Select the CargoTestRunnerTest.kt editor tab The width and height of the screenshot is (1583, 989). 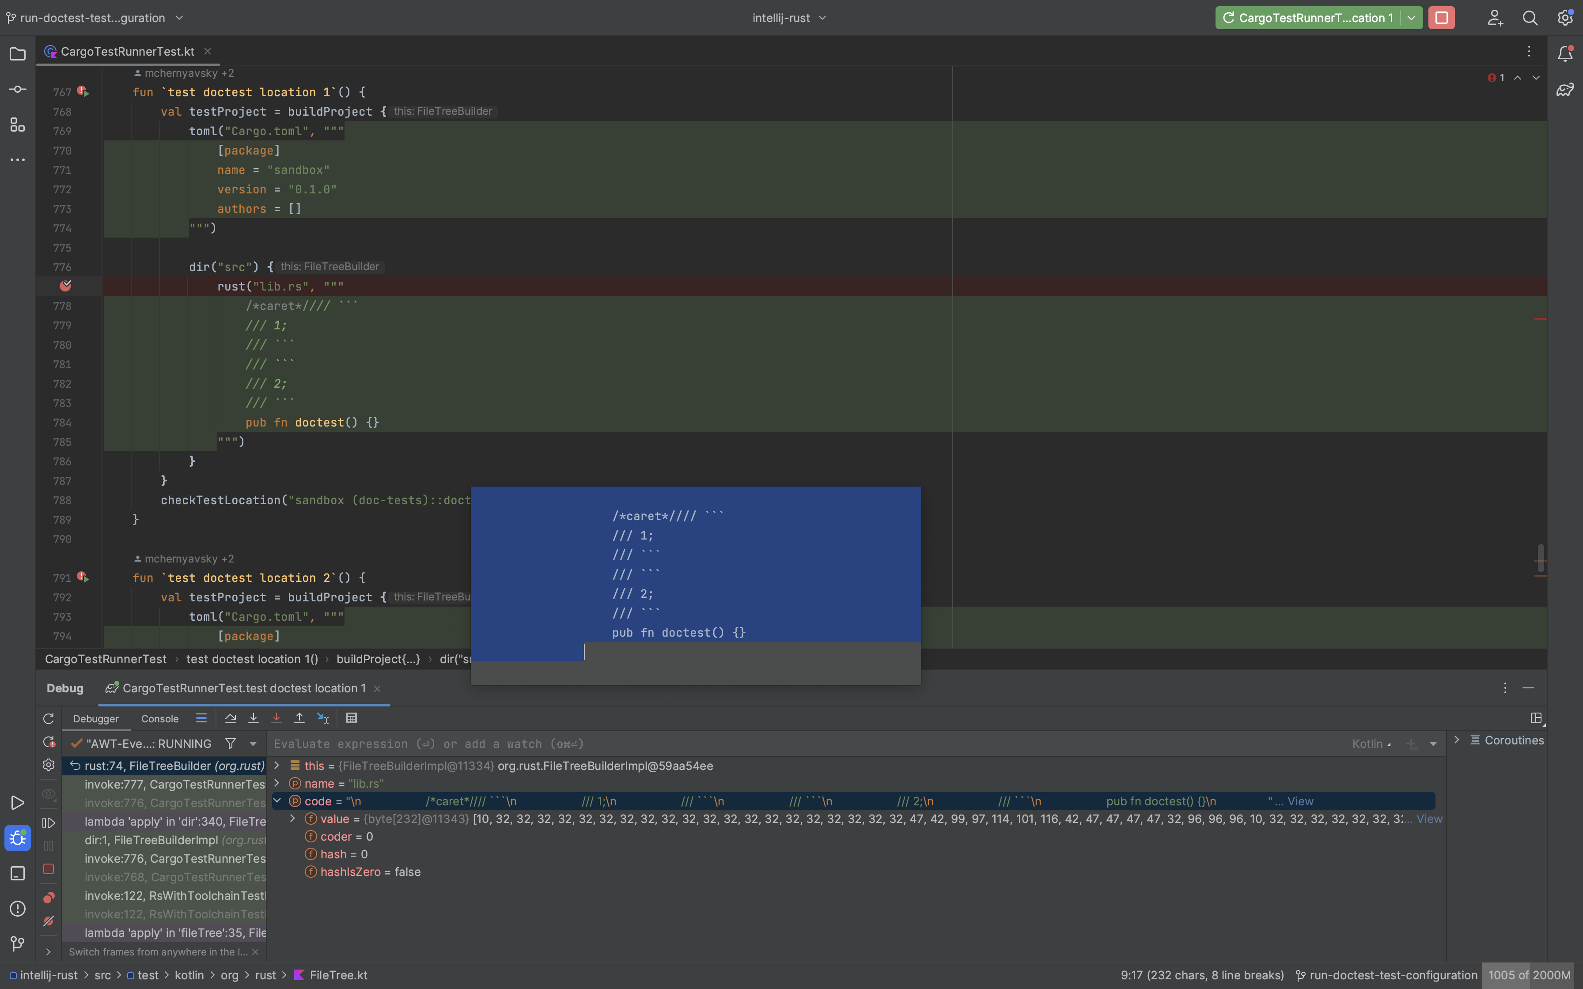127,52
